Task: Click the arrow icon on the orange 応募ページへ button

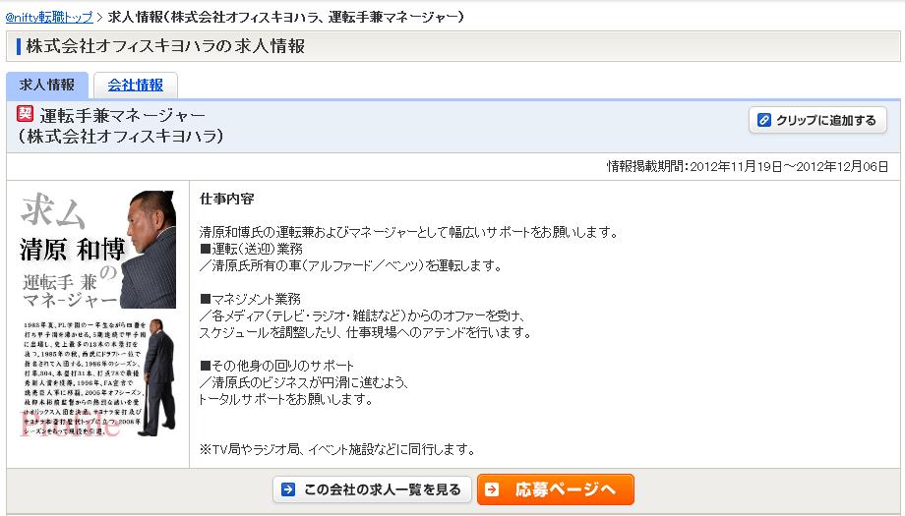Action: 492,489
